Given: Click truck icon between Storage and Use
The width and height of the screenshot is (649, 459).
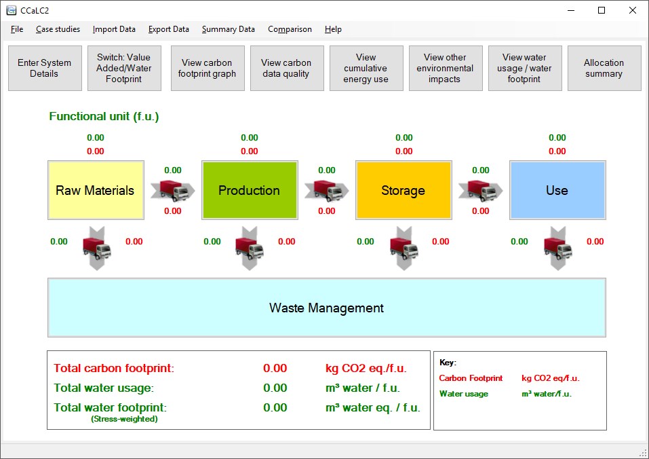Looking at the screenshot, I should click(x=481, y=191).
